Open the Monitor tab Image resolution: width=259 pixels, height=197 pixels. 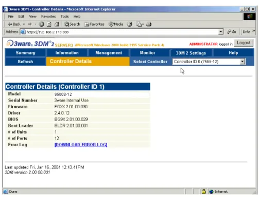[147, 53]
